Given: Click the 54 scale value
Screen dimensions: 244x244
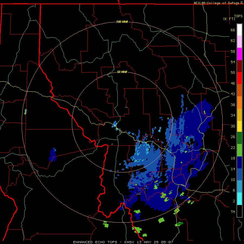Looking at the screenshot, I should click(233, 62).
